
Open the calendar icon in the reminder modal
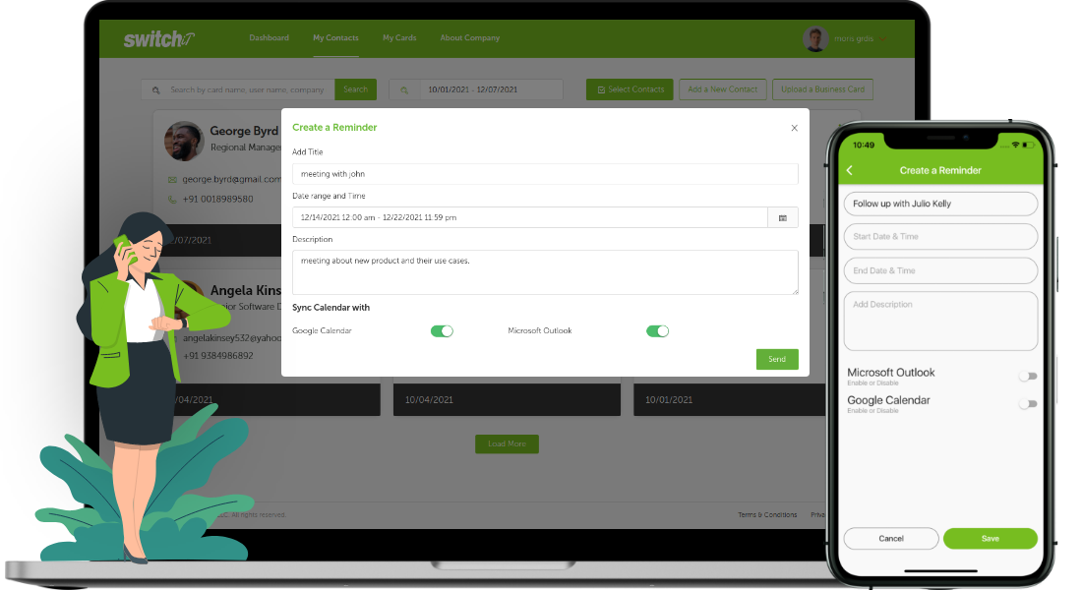(x=784, y=217)
